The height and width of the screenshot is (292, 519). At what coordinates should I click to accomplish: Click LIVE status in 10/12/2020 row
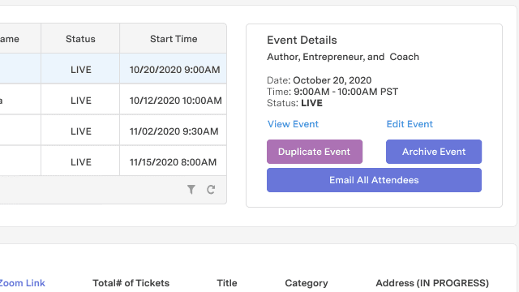pyautogui.click(x=81, y=101)
